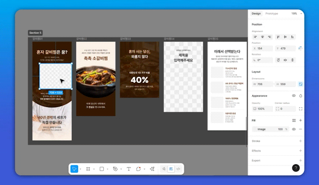The height and width of the screenshot is (185, 319).
Task: Switch to the Design tab
Action: [256, 14]
